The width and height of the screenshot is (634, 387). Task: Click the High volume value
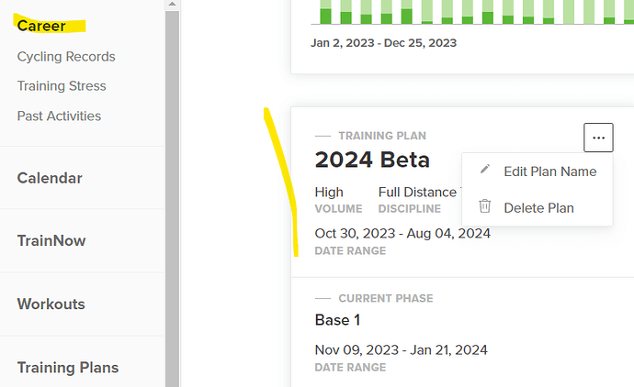(x=329, y=192)
